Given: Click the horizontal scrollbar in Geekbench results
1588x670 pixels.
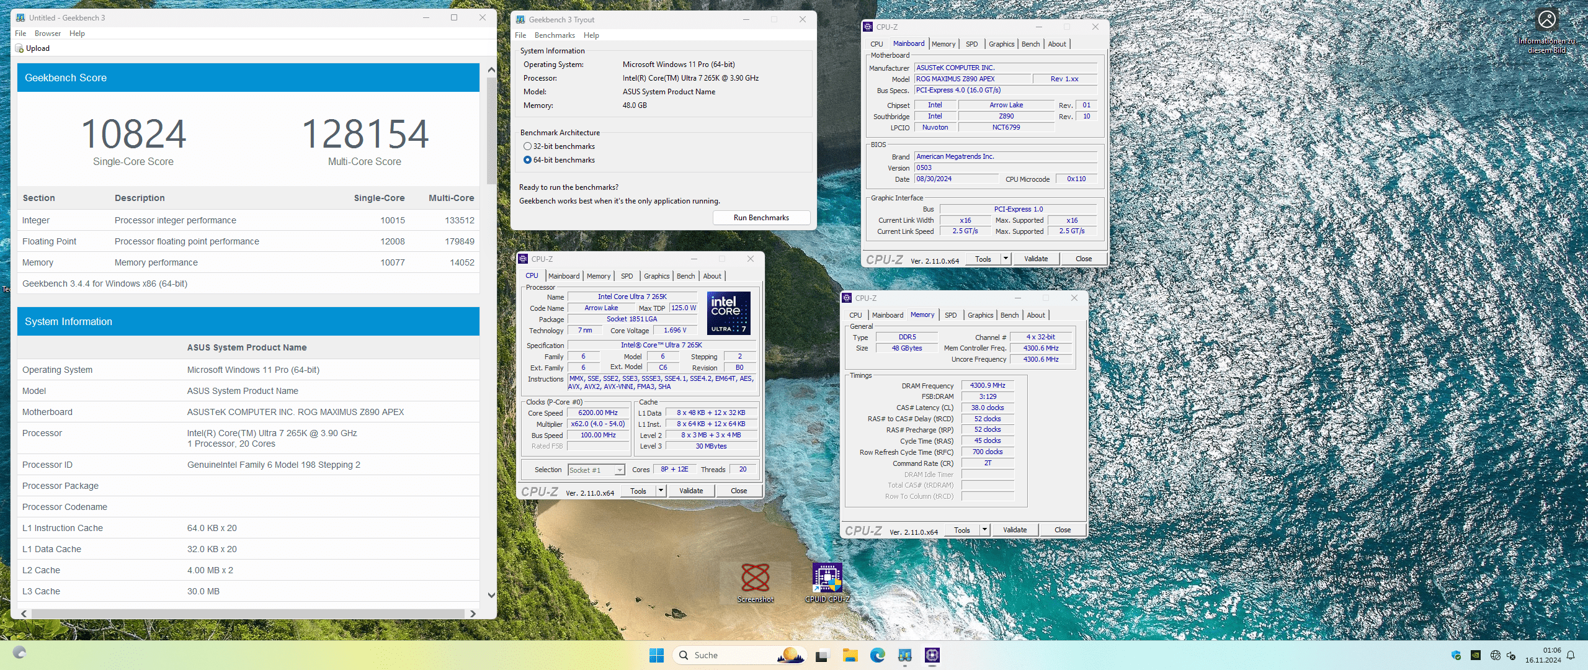Looking at the screenshot, I should click(x=248, y=614).
